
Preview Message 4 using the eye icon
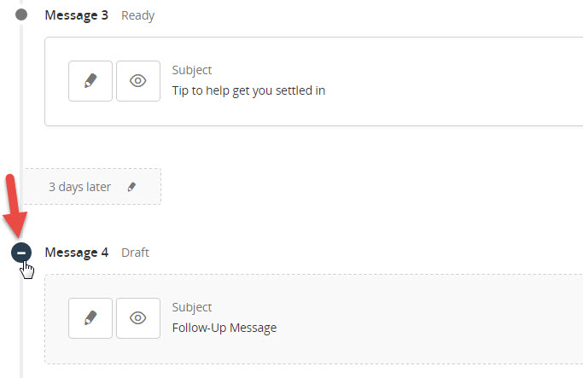coord(138,318)
